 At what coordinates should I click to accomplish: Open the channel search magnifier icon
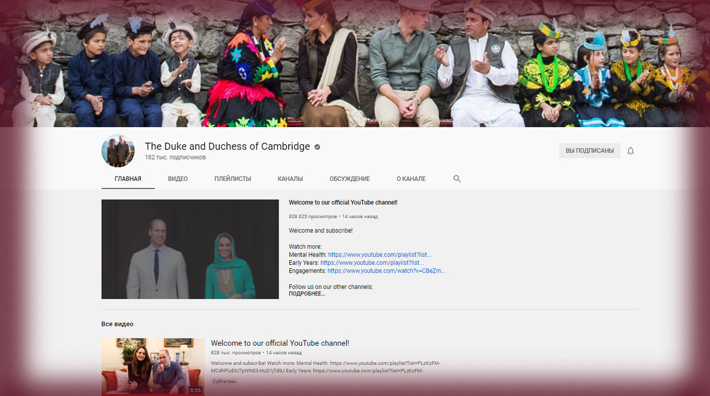tap(457, 178)
